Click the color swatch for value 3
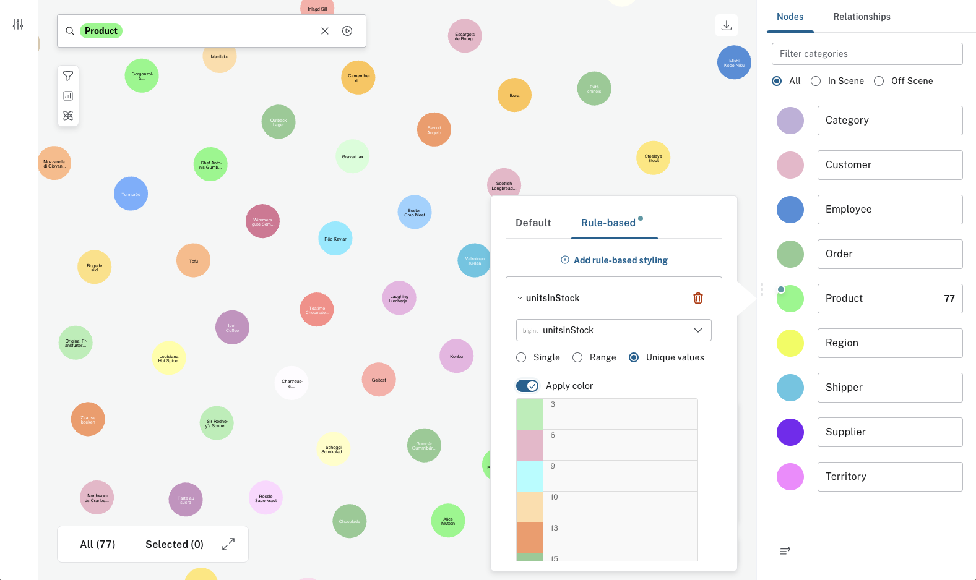The width and height of the screenshot is (976, 580). pos(530,414)
